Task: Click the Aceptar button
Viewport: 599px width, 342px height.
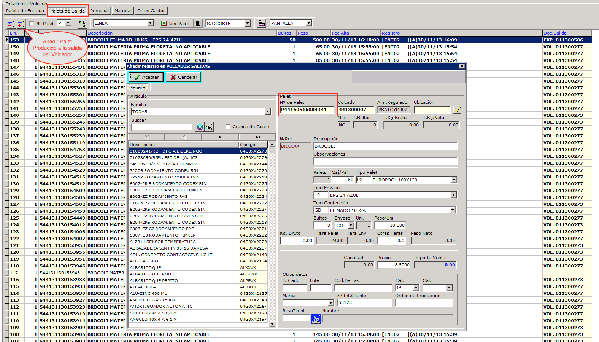Action: pyautogui.click(x=146, y=77)
